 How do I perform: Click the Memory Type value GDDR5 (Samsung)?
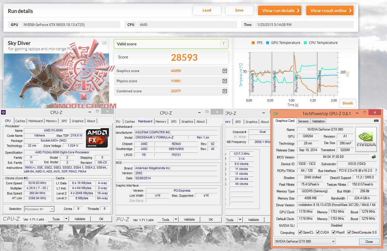coord(315,191)
